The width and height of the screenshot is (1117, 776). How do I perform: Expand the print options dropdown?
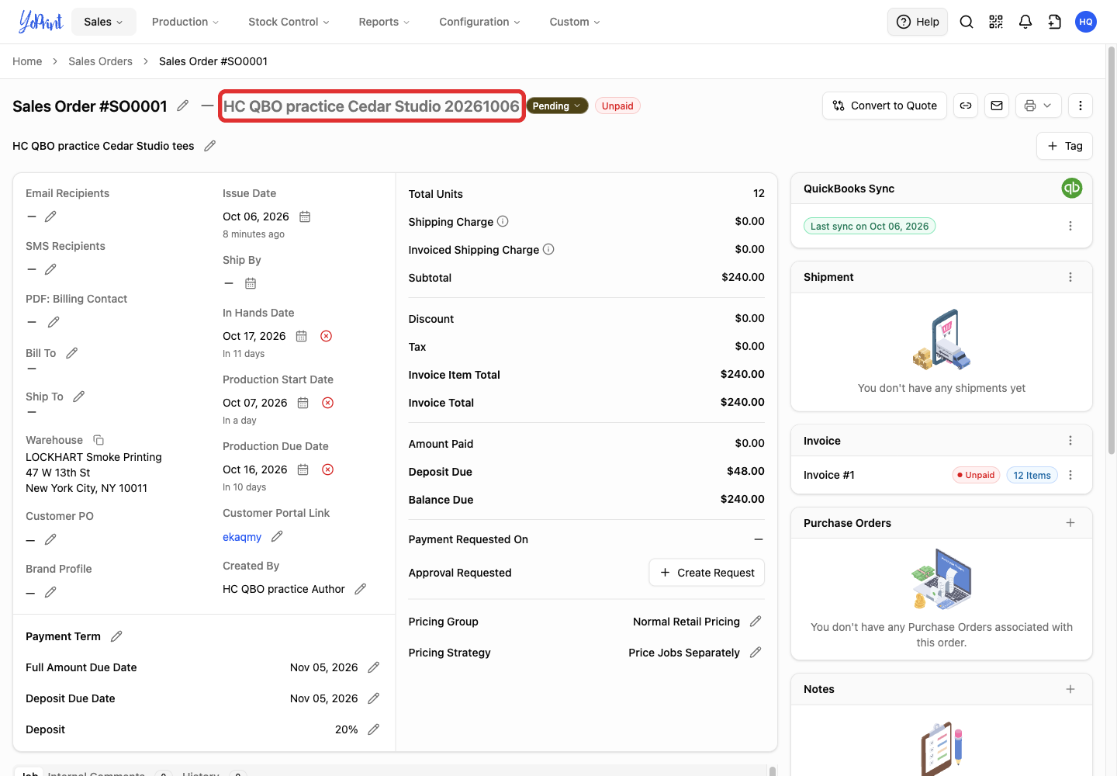1038,106
